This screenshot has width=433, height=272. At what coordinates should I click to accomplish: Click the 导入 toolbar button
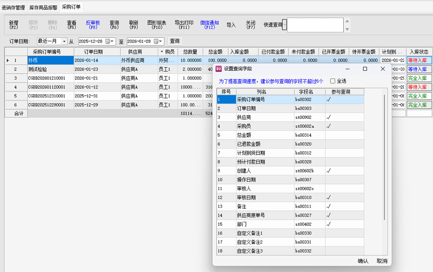coord(231,25)
